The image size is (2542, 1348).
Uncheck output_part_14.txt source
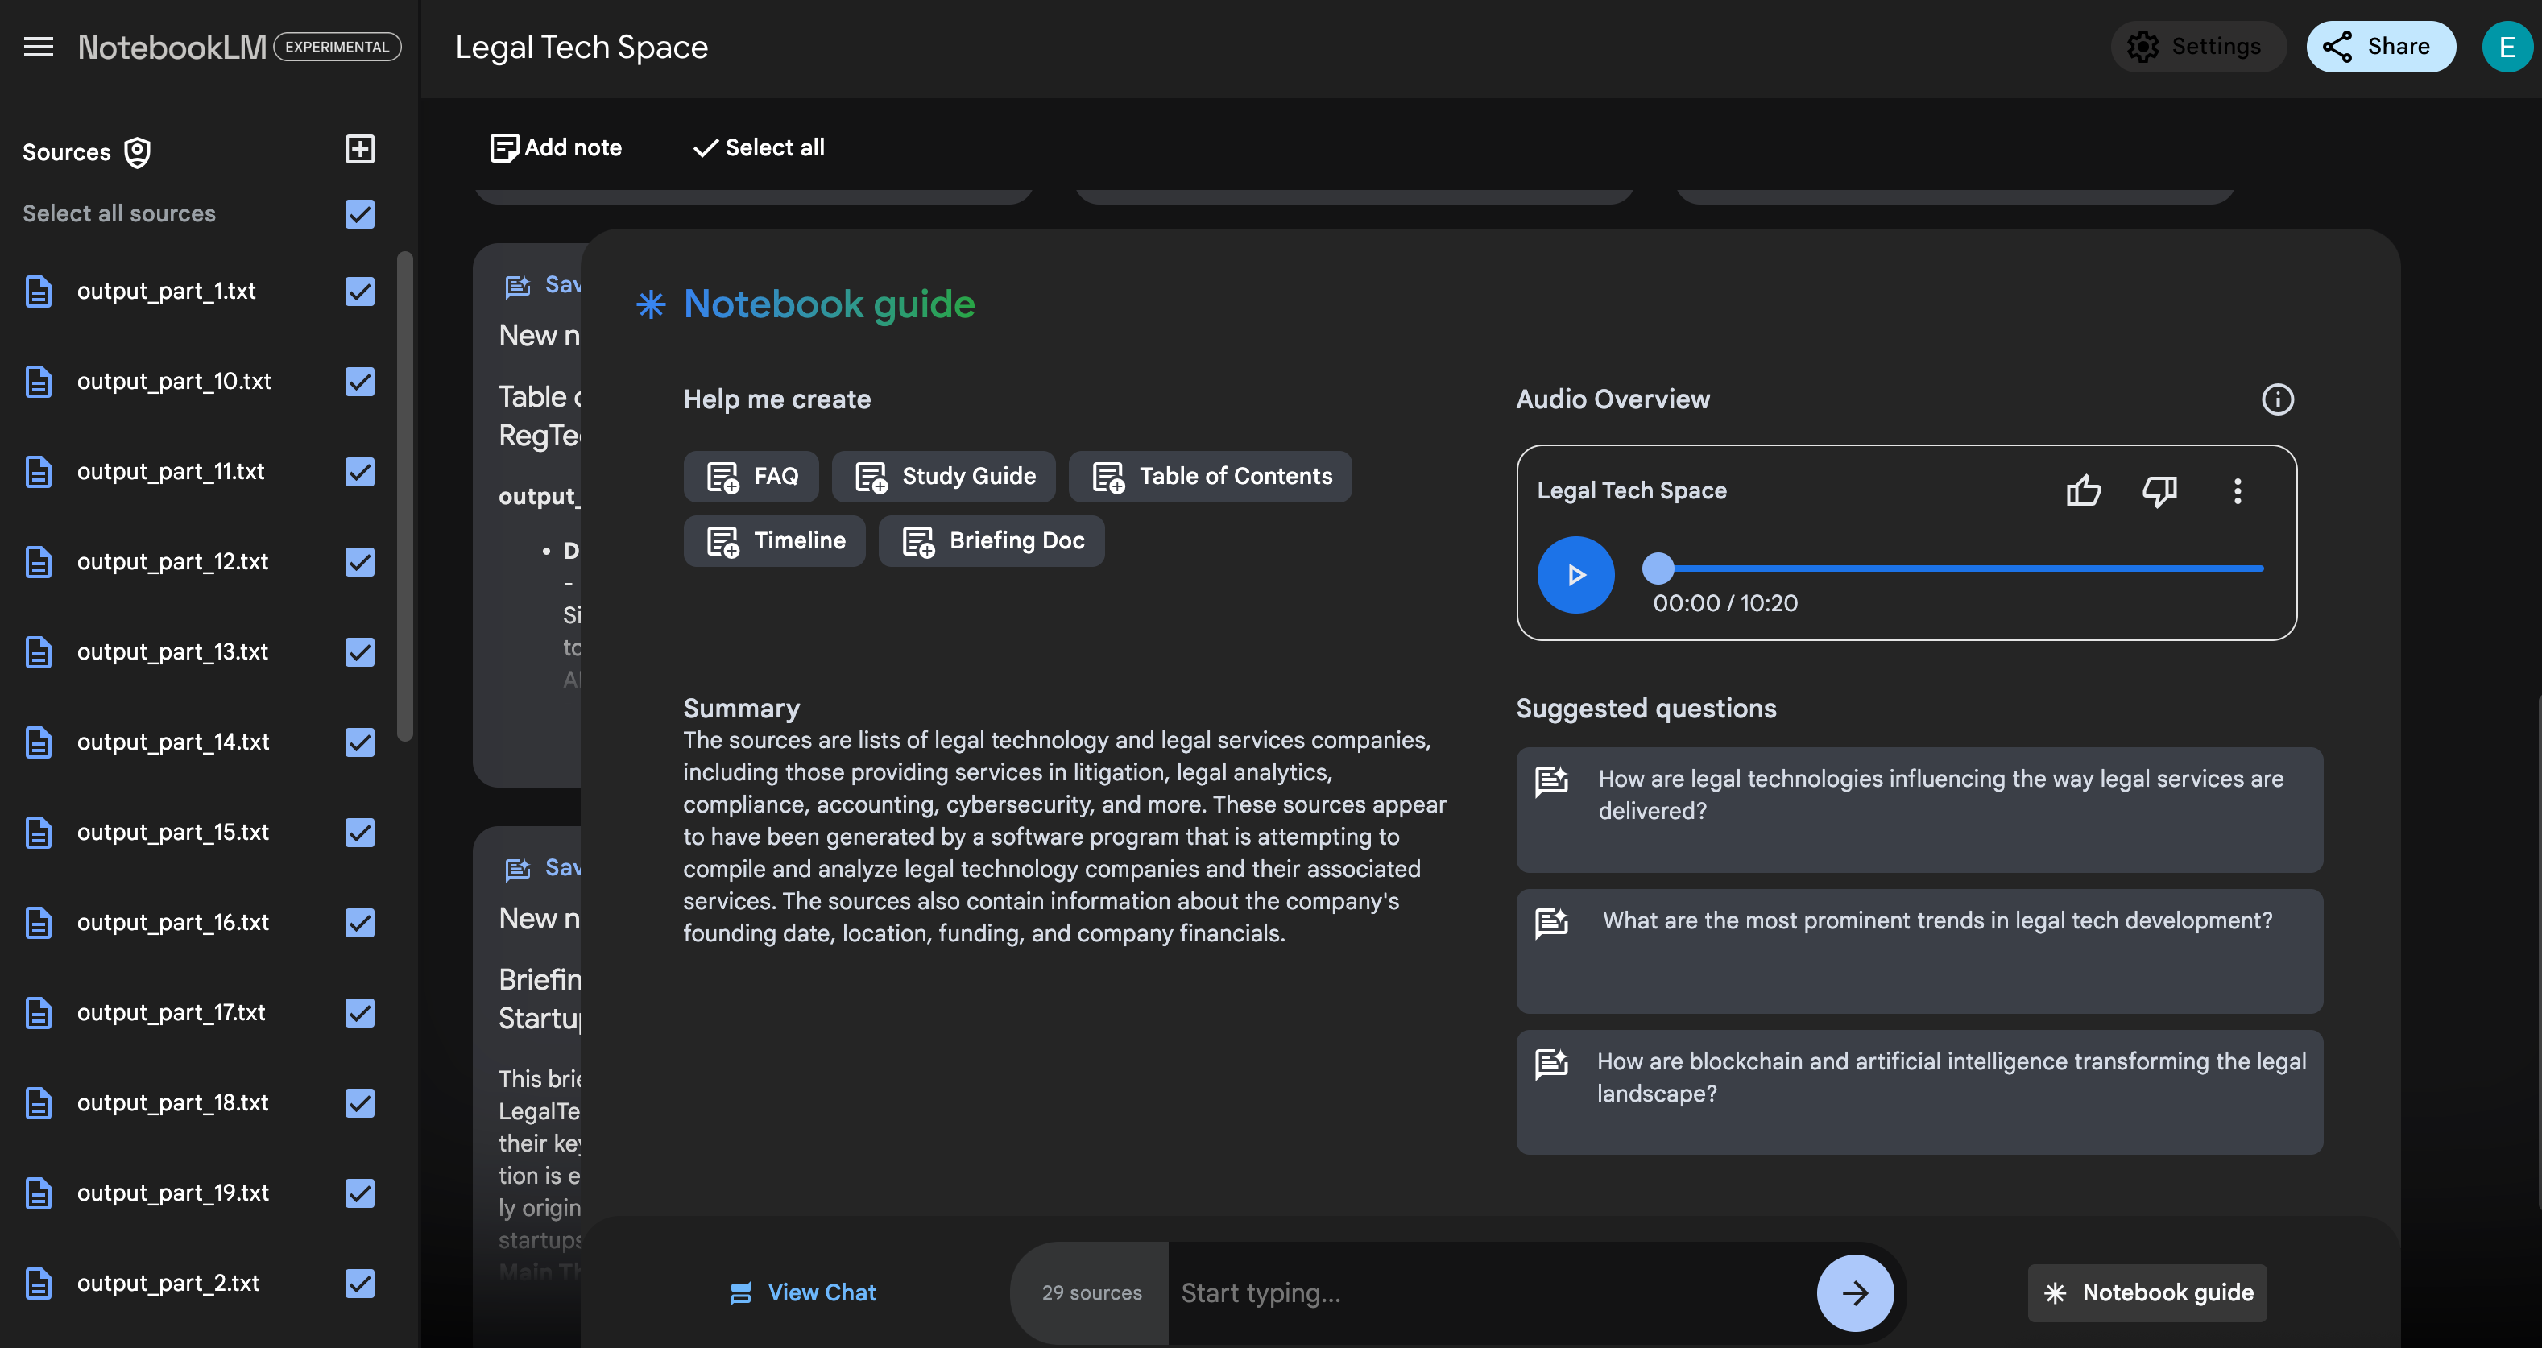[x=359, y=742]
